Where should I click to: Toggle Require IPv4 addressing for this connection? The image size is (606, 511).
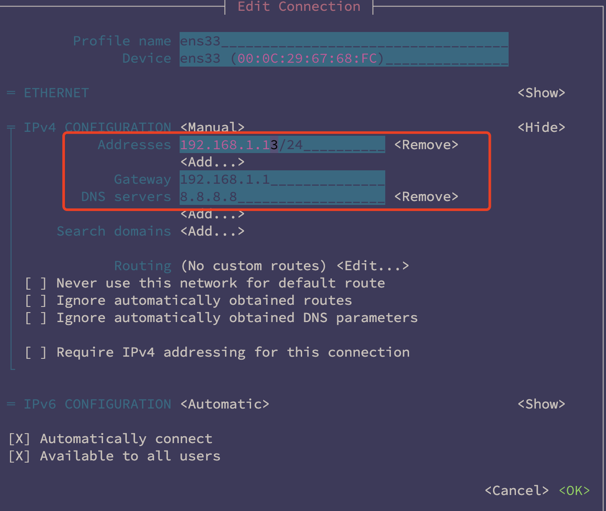pyautogui.click(x=36, y=353)
